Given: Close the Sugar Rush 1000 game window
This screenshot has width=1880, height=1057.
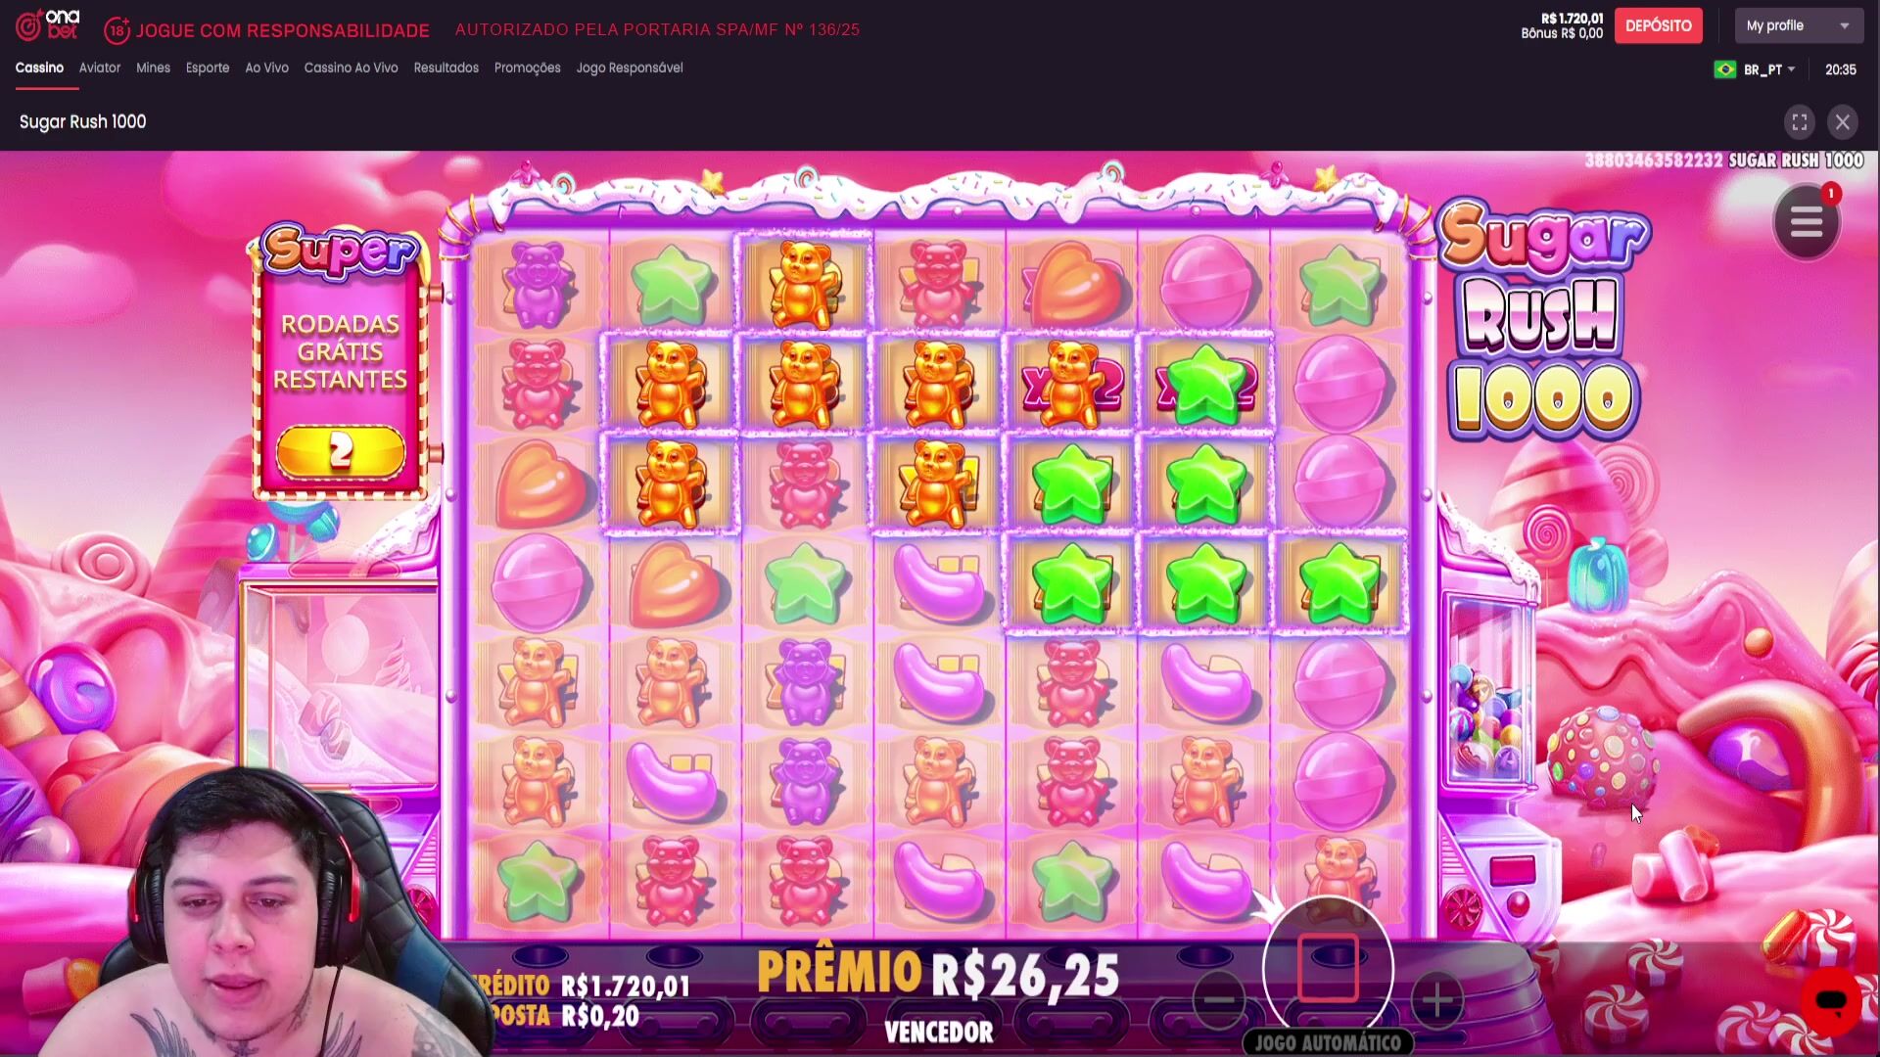Looking at the screenshot, I should tap(1843, 122).
